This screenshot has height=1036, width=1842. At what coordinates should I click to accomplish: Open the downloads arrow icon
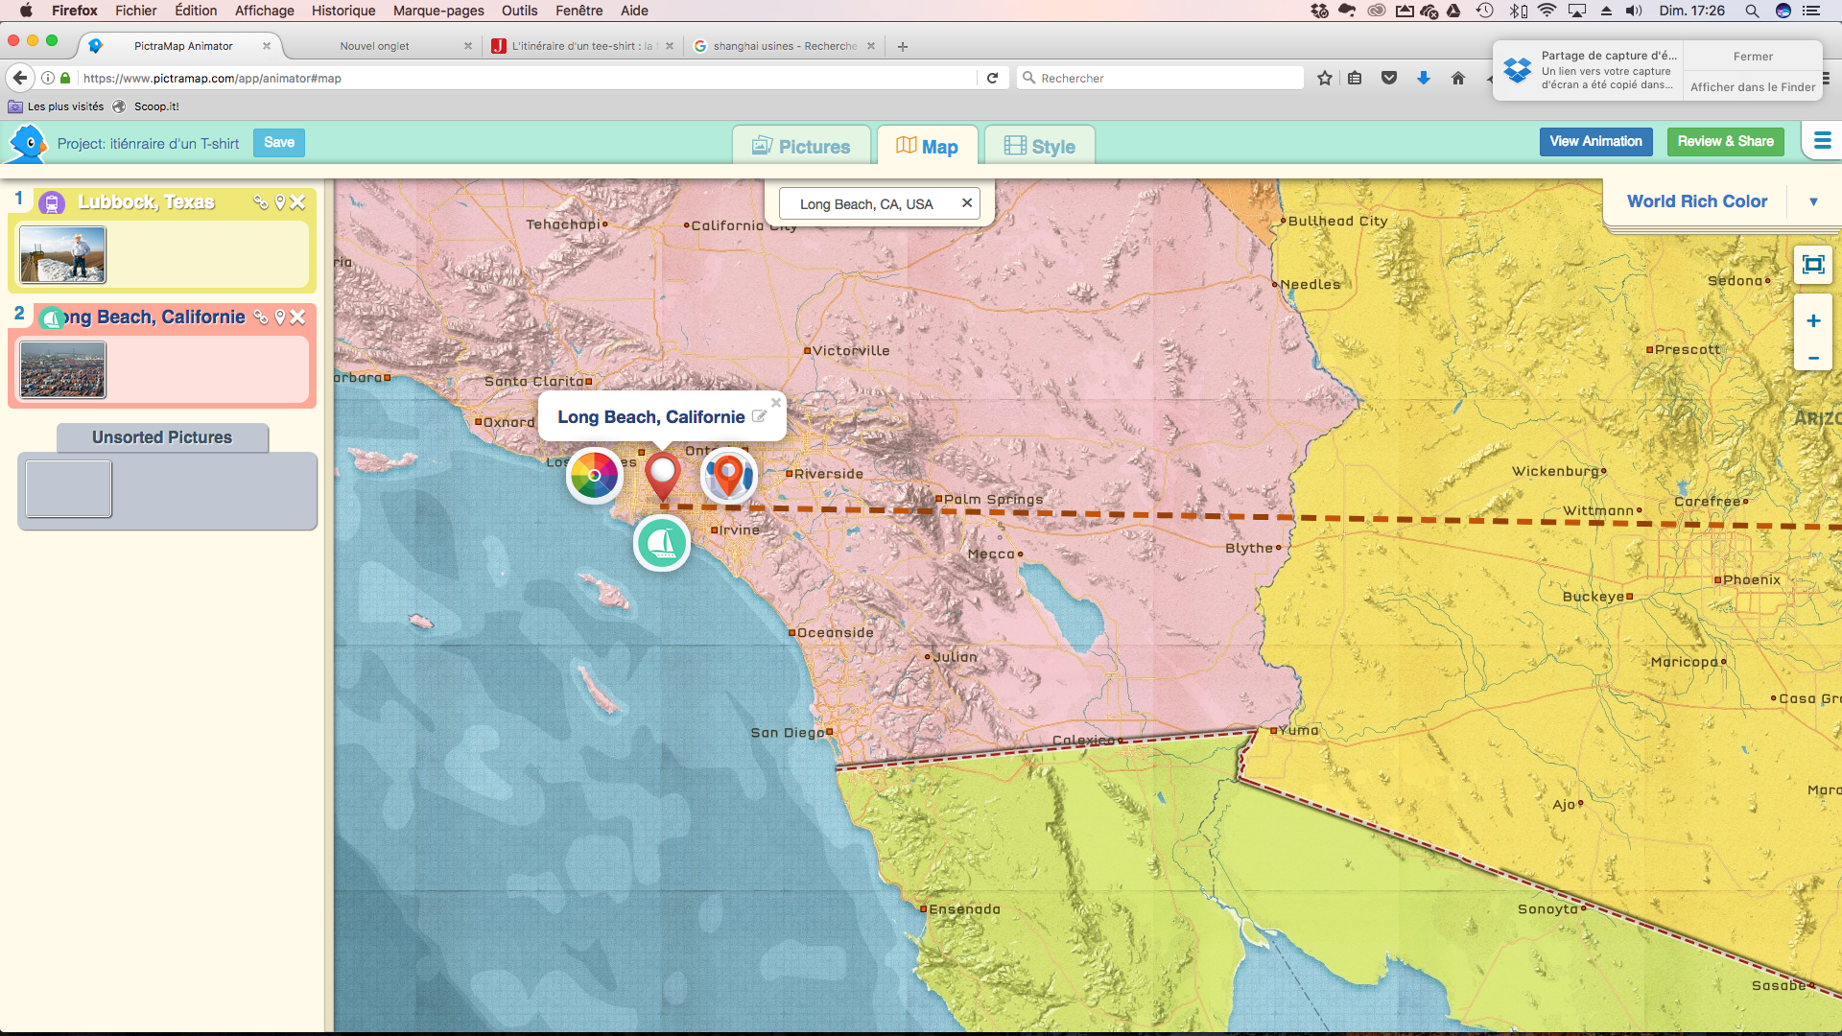coord(1424,78)
